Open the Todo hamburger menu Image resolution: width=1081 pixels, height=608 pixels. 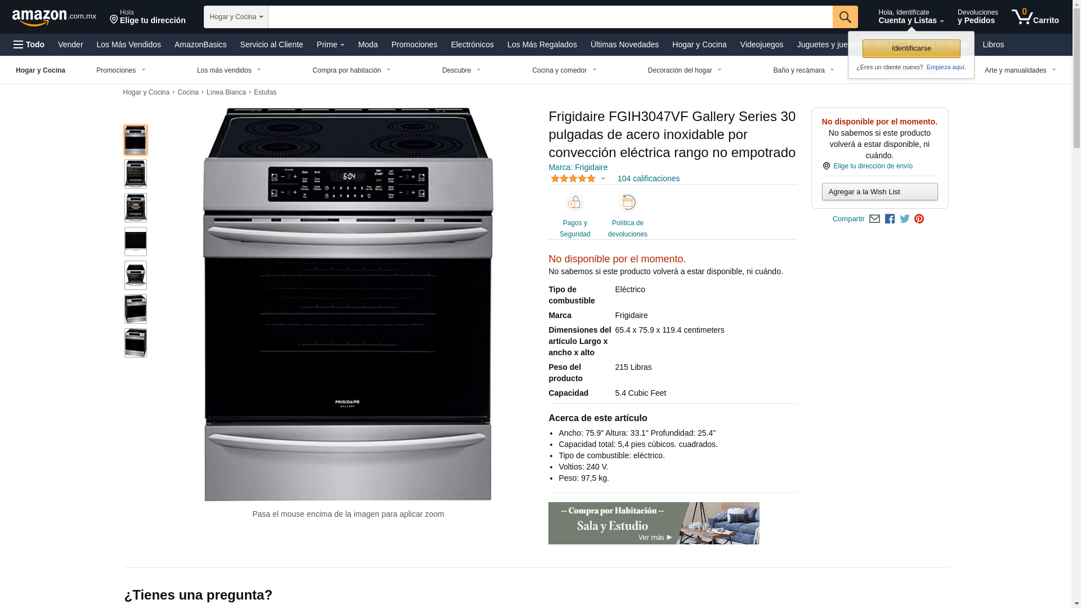(29, 44)
